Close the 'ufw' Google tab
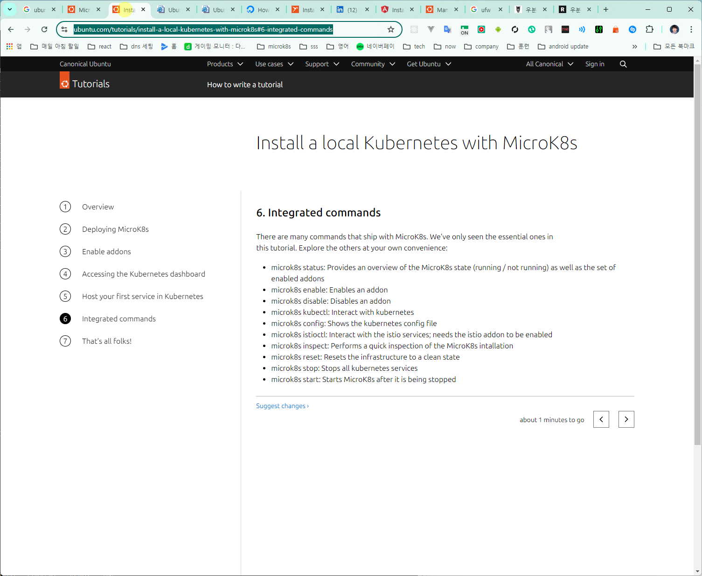The width and height of the screenshot is (702, 576). point(500,9)
